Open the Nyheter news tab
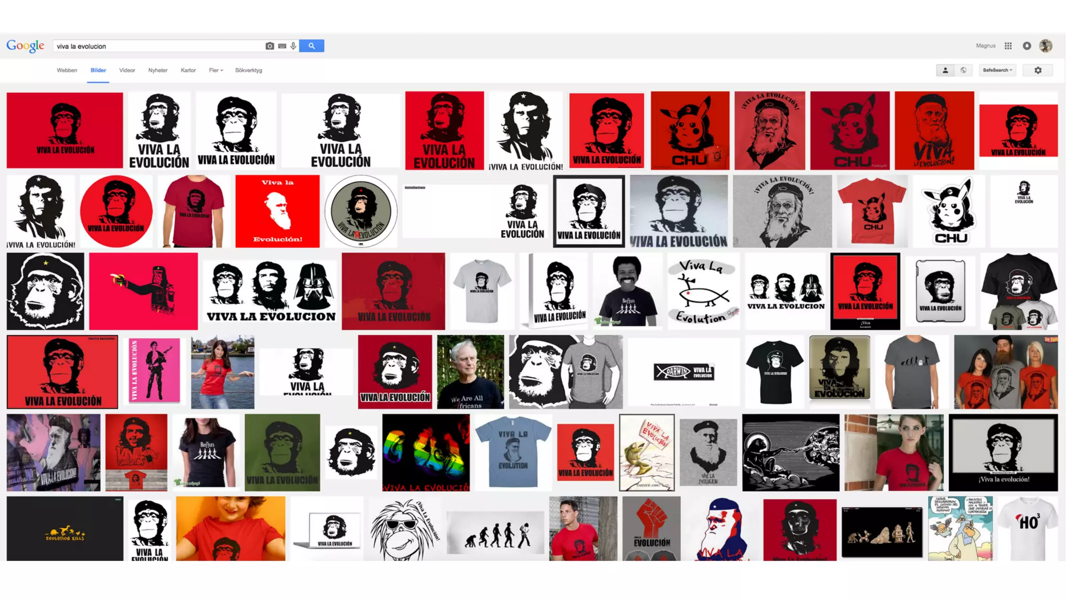Viewport: 1066px width, 599px height. (158, 70)
